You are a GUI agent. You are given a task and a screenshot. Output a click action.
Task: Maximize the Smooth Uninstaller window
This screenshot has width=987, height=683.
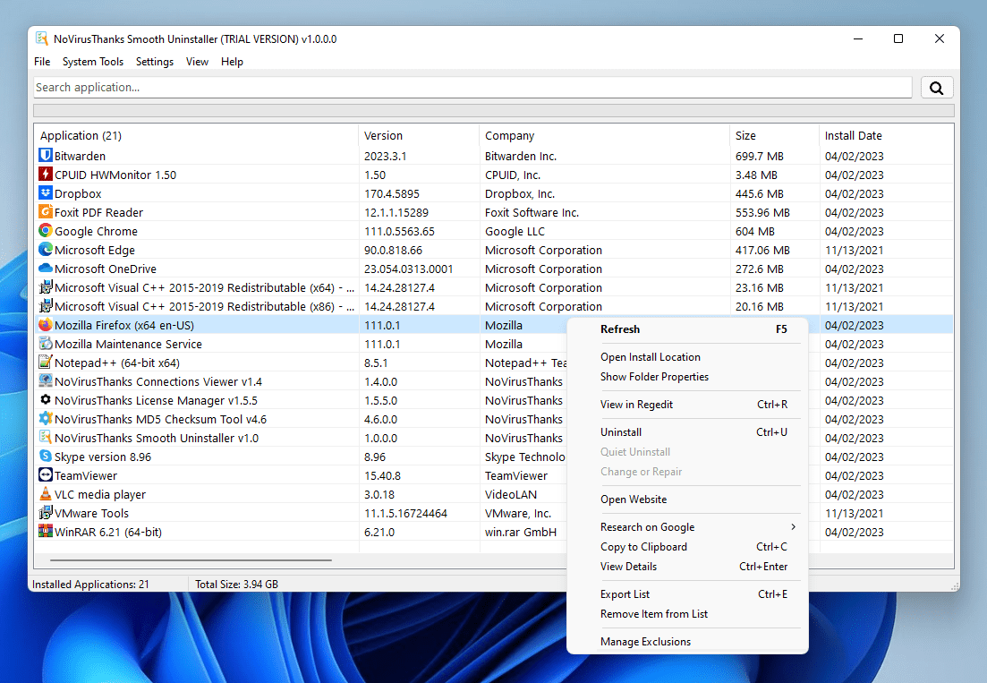point(898,38)
